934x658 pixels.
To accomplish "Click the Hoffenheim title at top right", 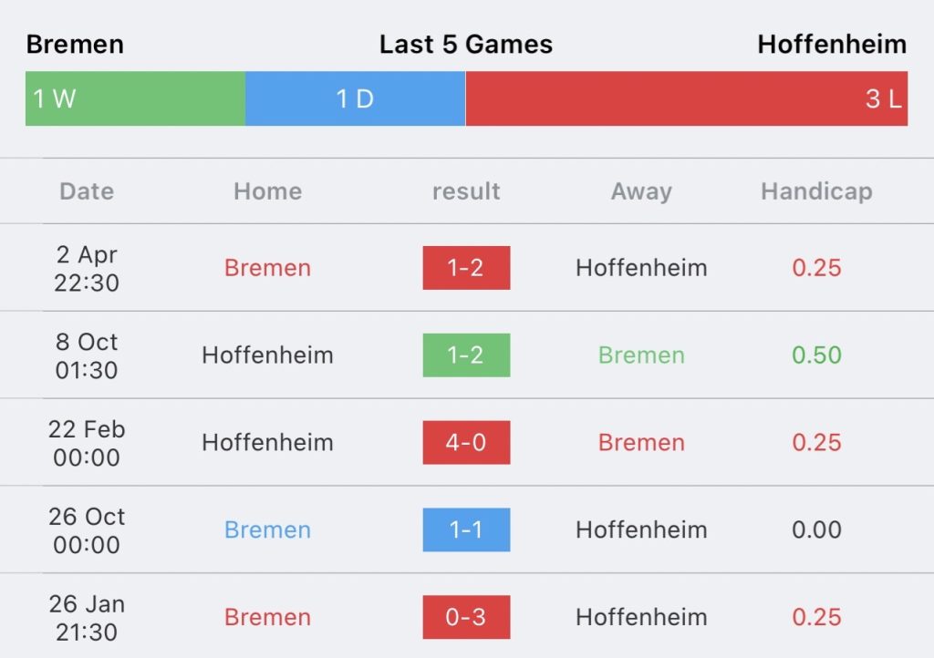I will tap(832, 45).
